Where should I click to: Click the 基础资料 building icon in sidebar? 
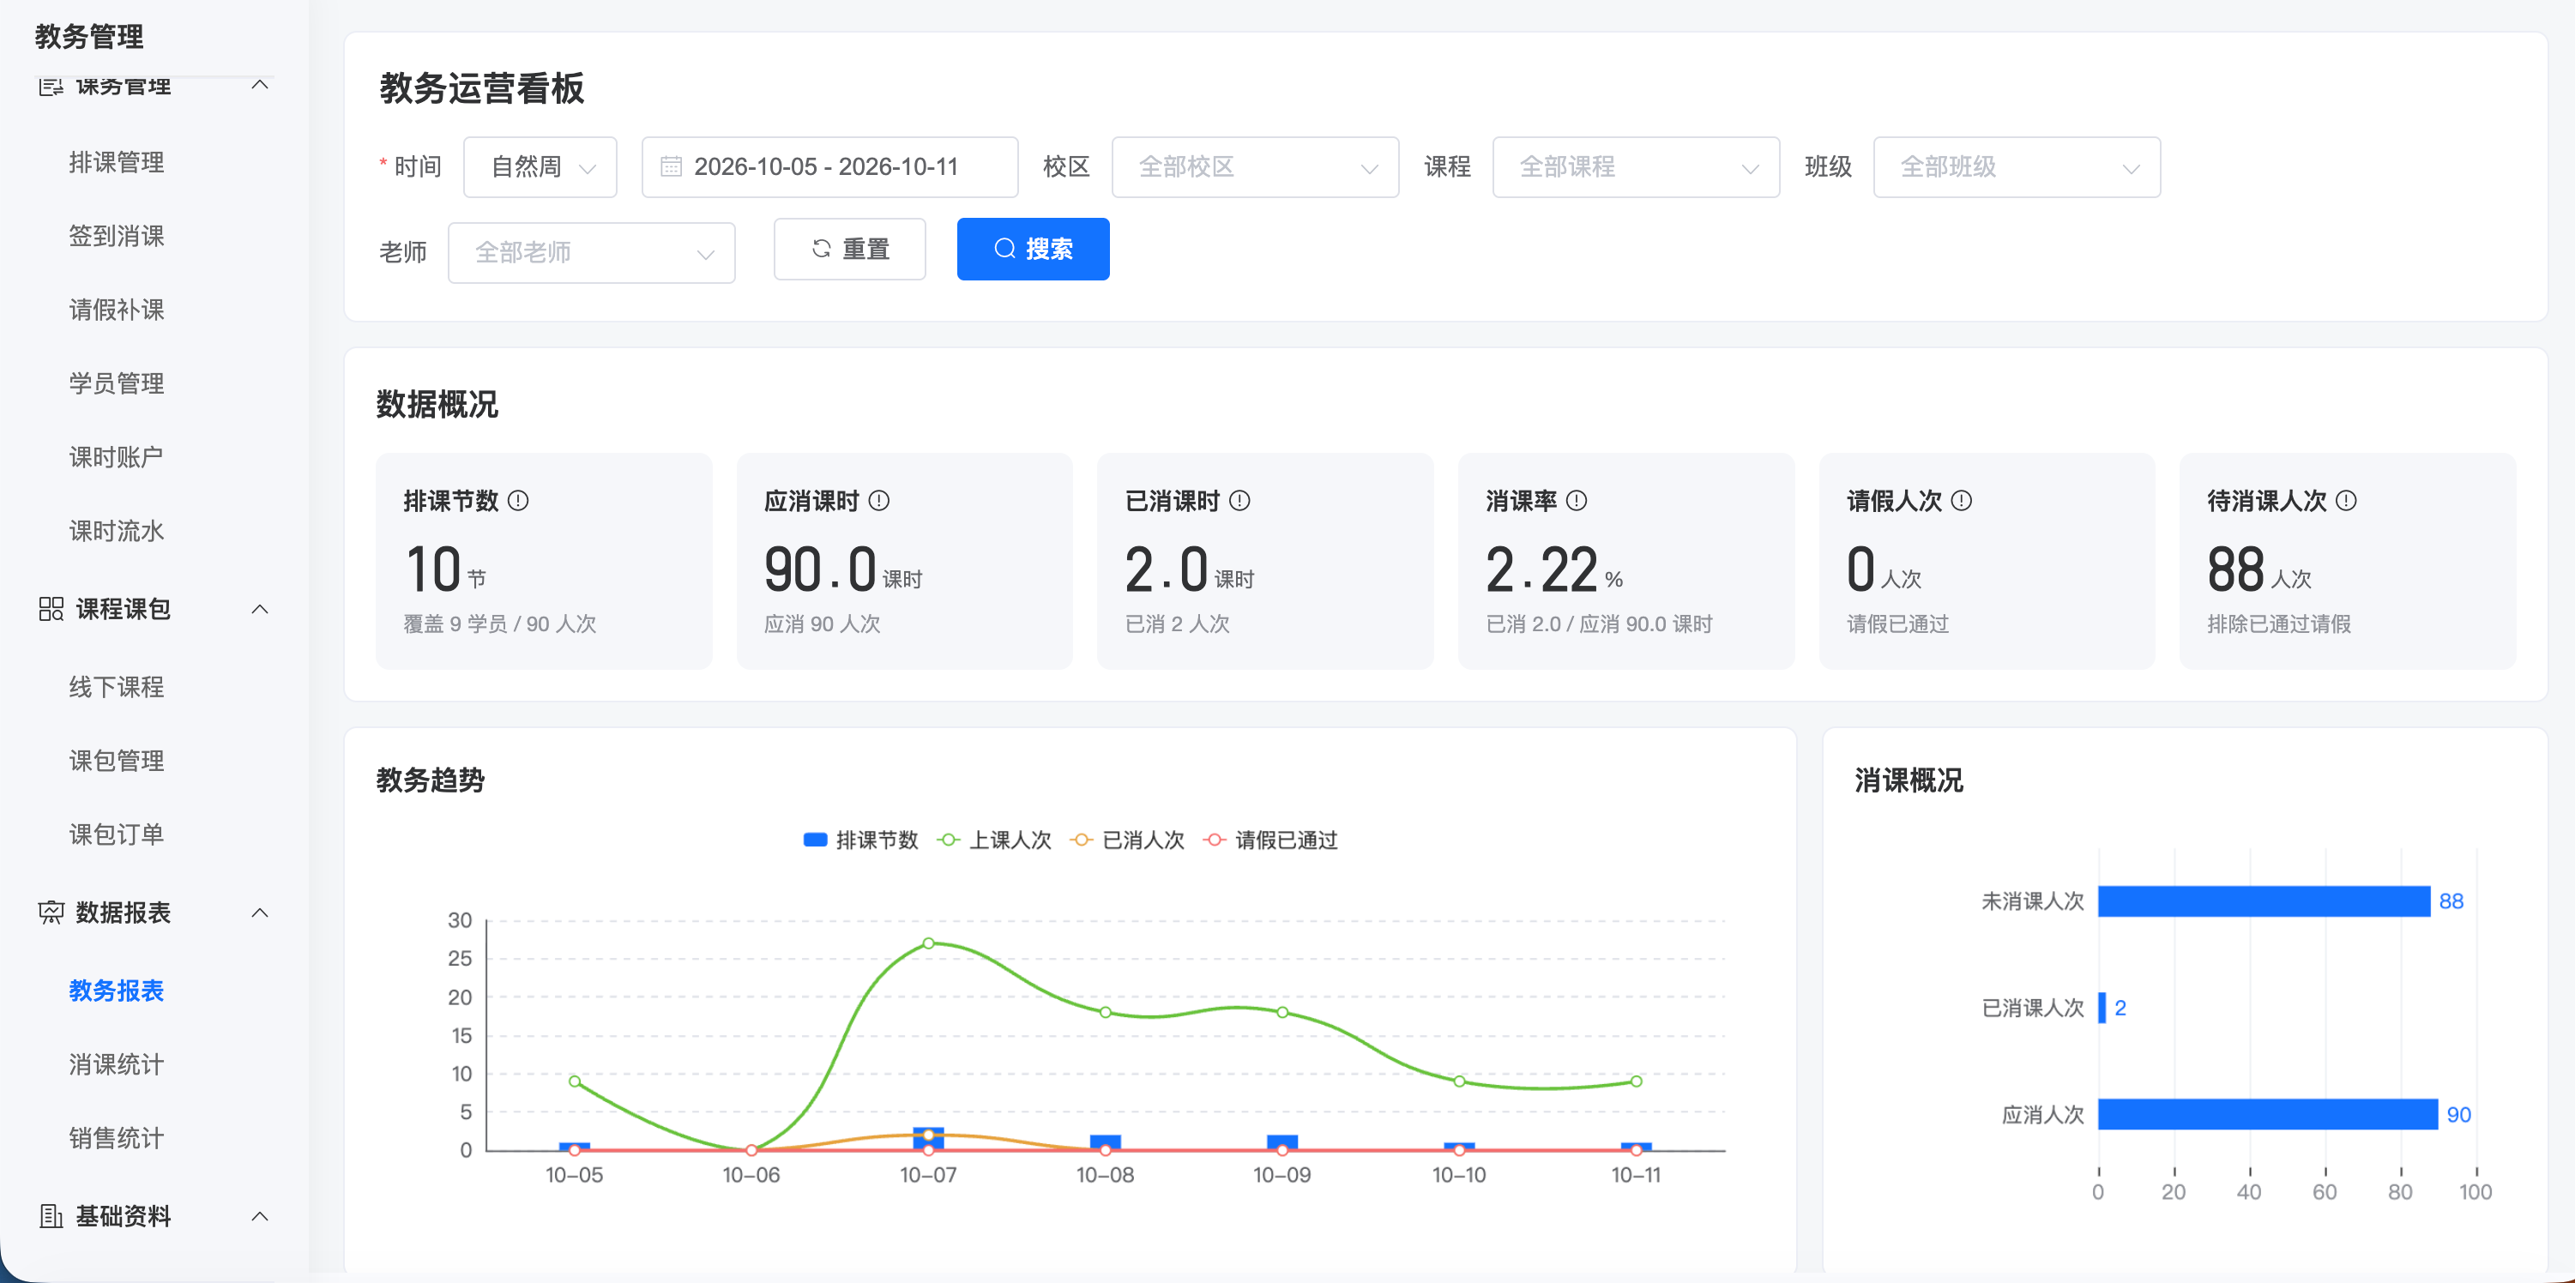(x=51, y=1216)
